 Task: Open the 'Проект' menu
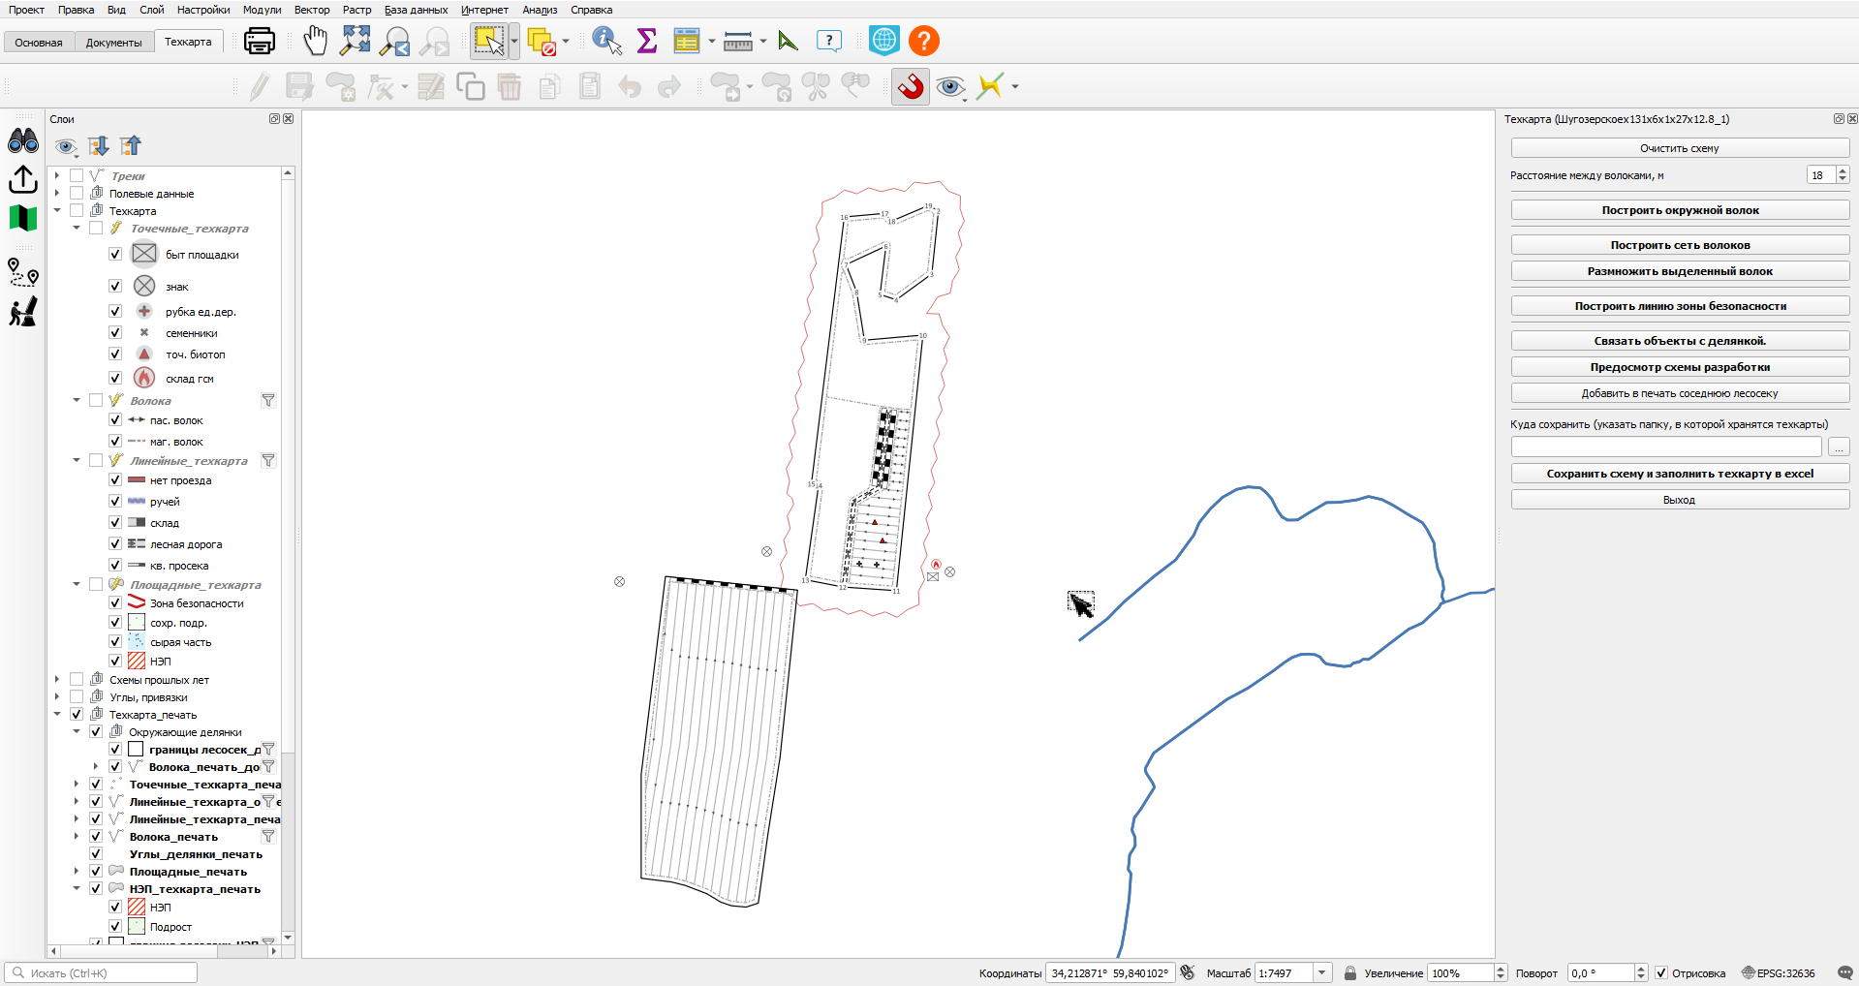point(26,10)
